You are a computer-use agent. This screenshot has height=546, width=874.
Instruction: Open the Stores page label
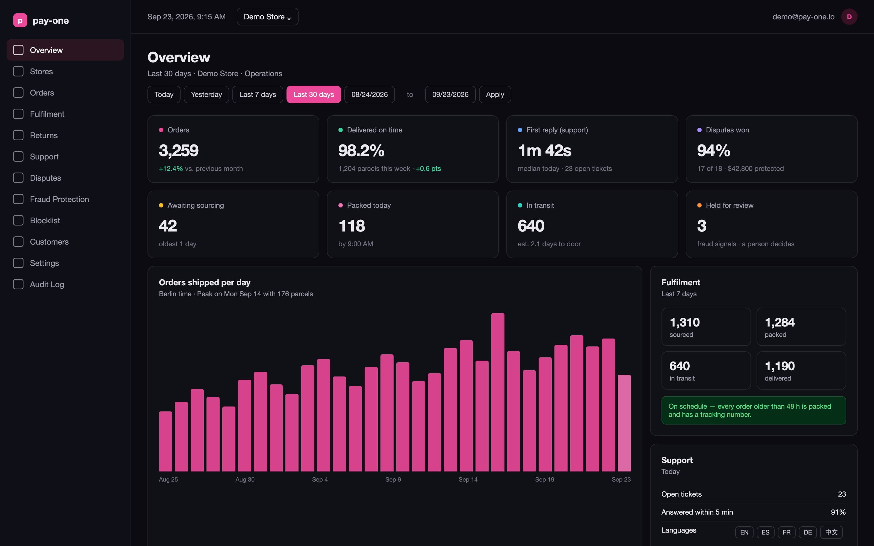[x=41, y=72]
